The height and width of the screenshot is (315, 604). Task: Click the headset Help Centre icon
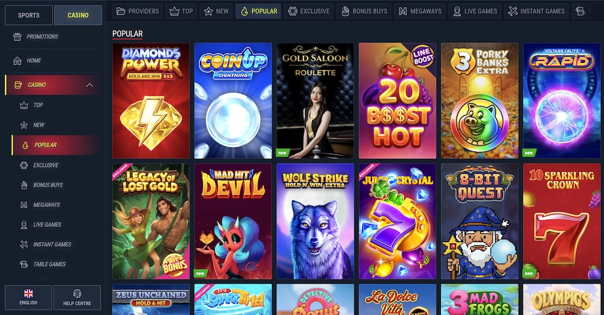point(77,293)
